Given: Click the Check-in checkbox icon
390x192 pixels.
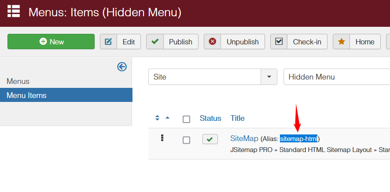Looking at the screenshot, I should pyautogui.click(x=279, y=42).
